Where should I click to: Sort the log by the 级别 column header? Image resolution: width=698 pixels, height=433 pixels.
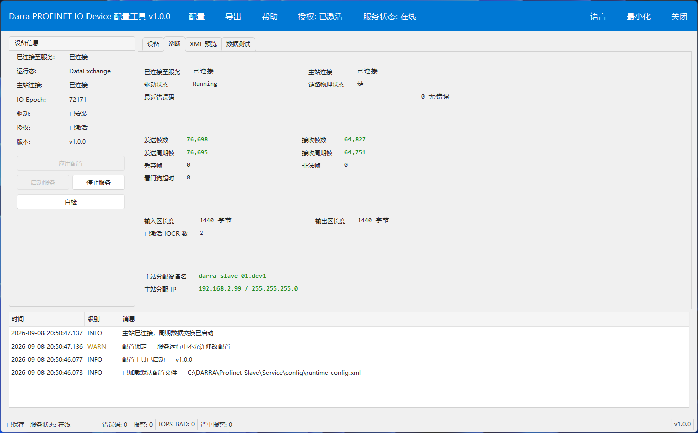click(x=103, y=319)
